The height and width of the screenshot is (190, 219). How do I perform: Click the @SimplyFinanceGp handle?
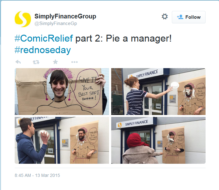(x=56, y=23)
